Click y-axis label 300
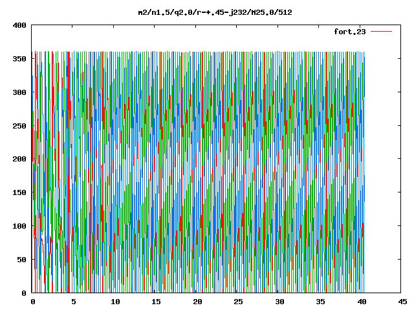 19,92
